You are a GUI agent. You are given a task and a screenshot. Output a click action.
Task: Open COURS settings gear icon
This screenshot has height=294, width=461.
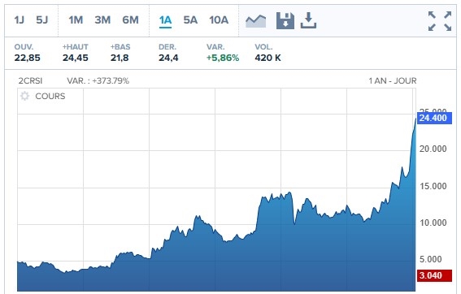pyautogui.click(x=24, y=96)
